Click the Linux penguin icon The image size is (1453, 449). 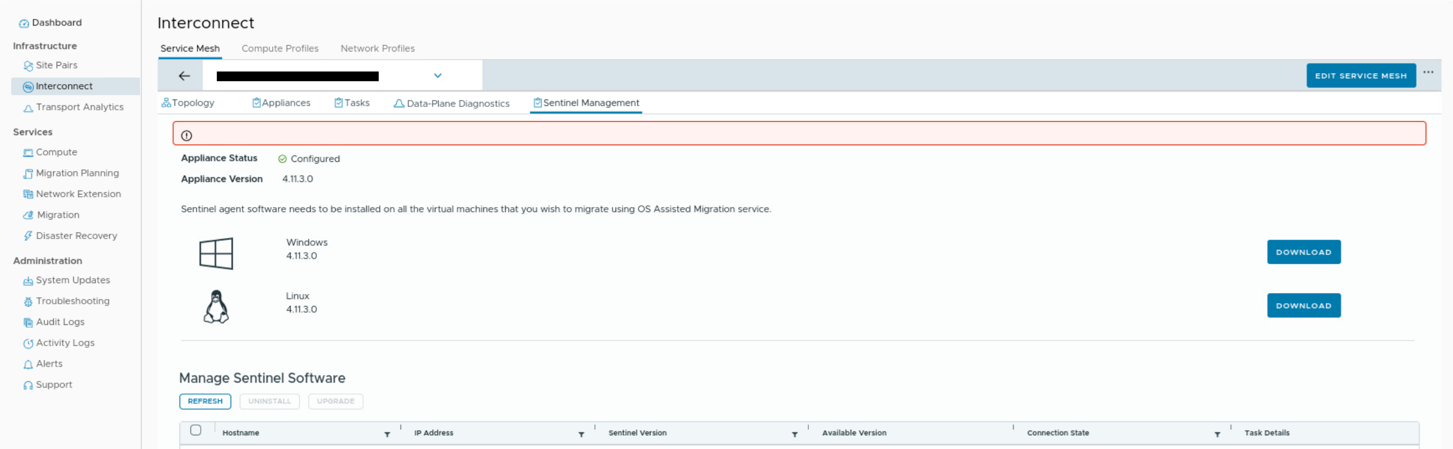[216, 307]
